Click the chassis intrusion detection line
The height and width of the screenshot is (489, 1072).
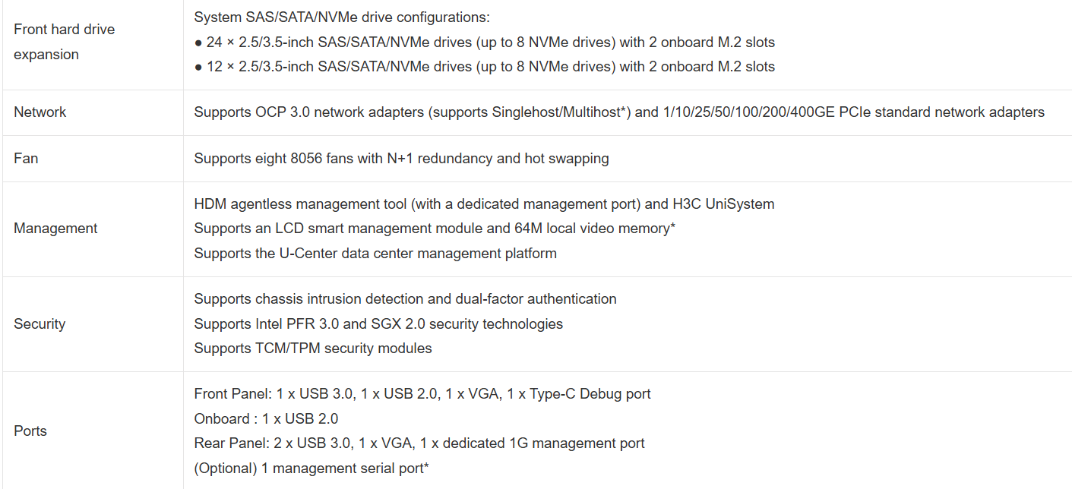coord(405,299)
